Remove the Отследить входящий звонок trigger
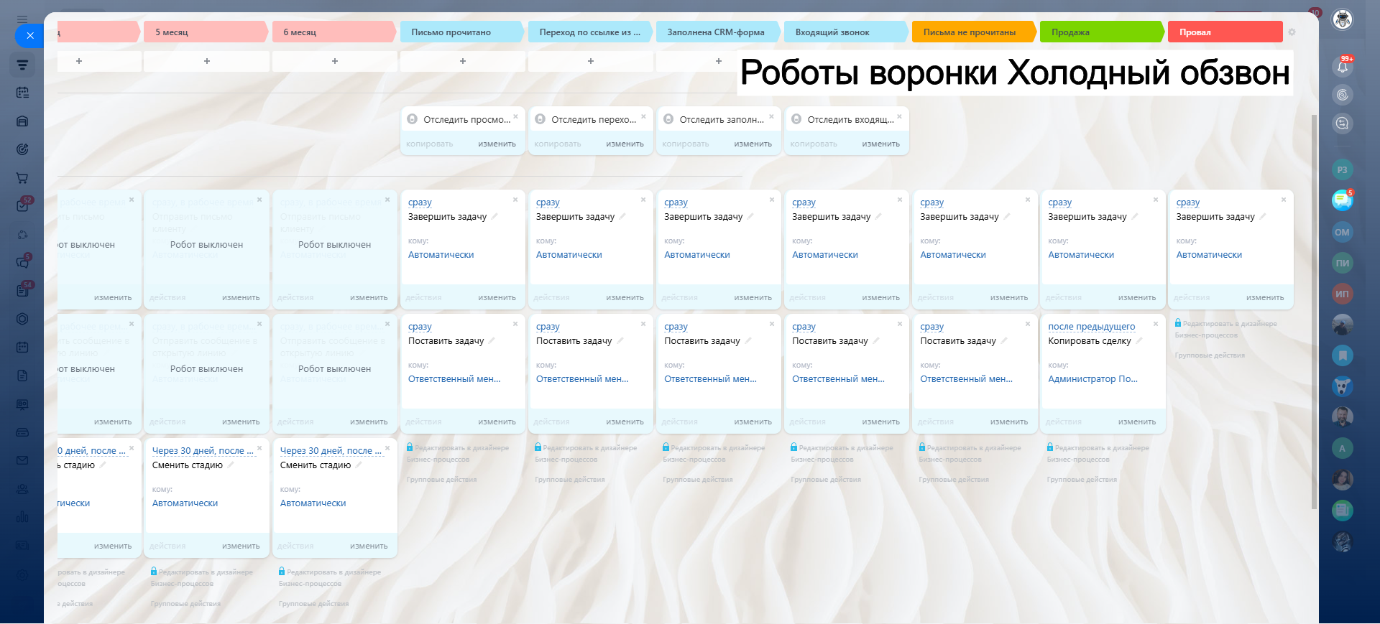1380x624 pixels. 899,116
